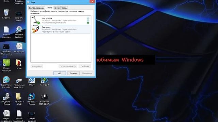
Task: Click the Звук dialog title icon
Action: tap(28, 2)
